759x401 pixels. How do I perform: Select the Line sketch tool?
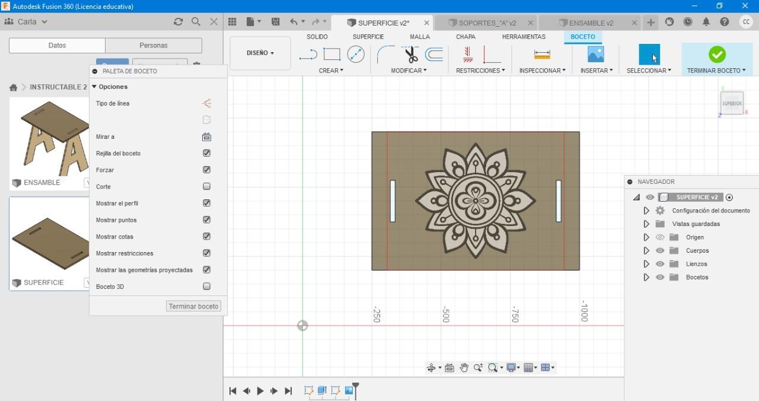click(x=308, y=55)
